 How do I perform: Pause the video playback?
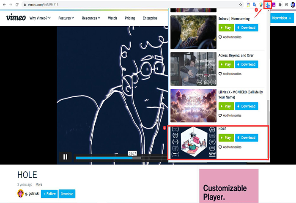(x=65, y=157)
